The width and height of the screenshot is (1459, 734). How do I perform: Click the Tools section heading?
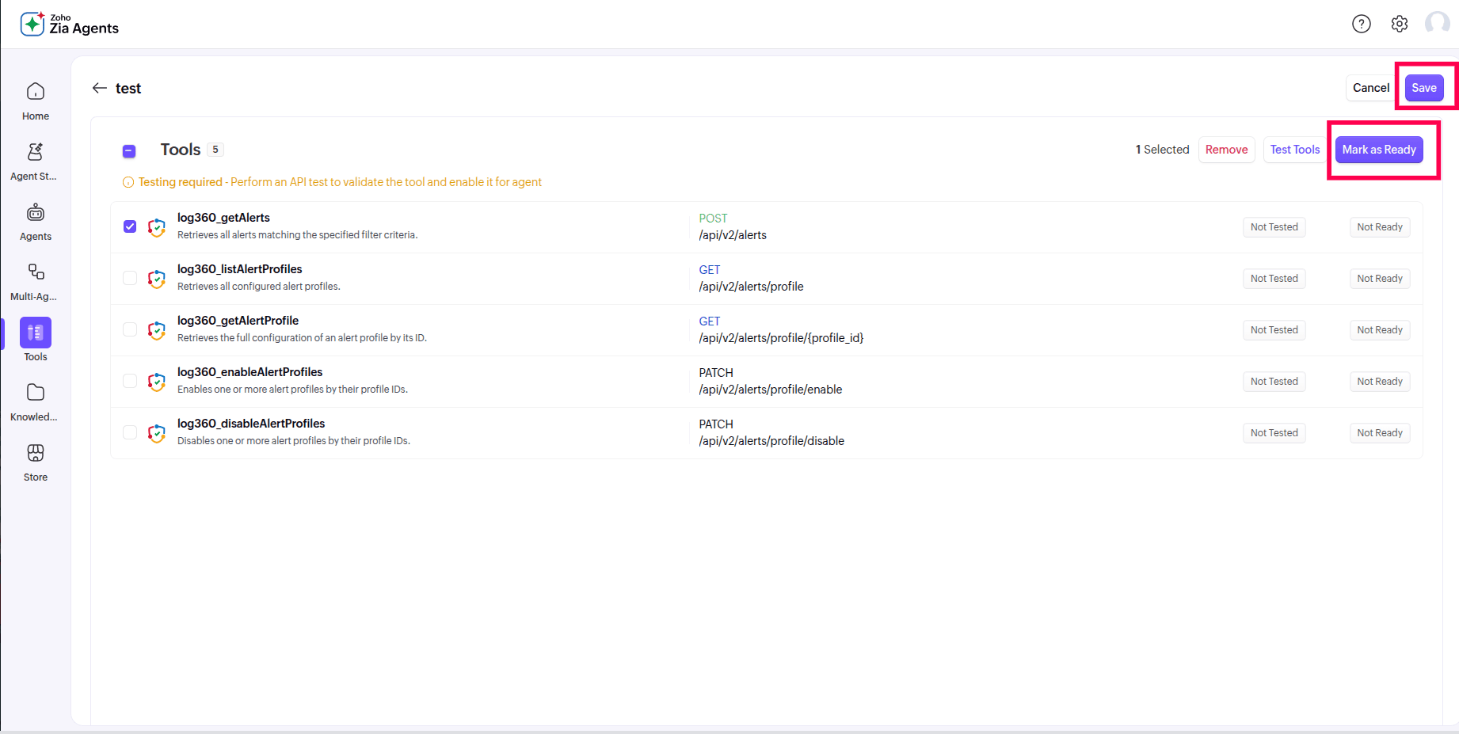point(181,150)
